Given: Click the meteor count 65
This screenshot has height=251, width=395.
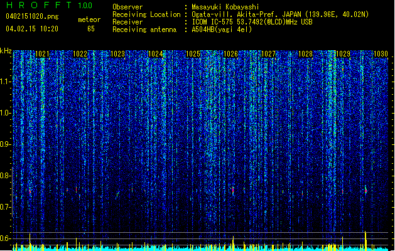Looking at the screenshot, I should tap(91, 29).
